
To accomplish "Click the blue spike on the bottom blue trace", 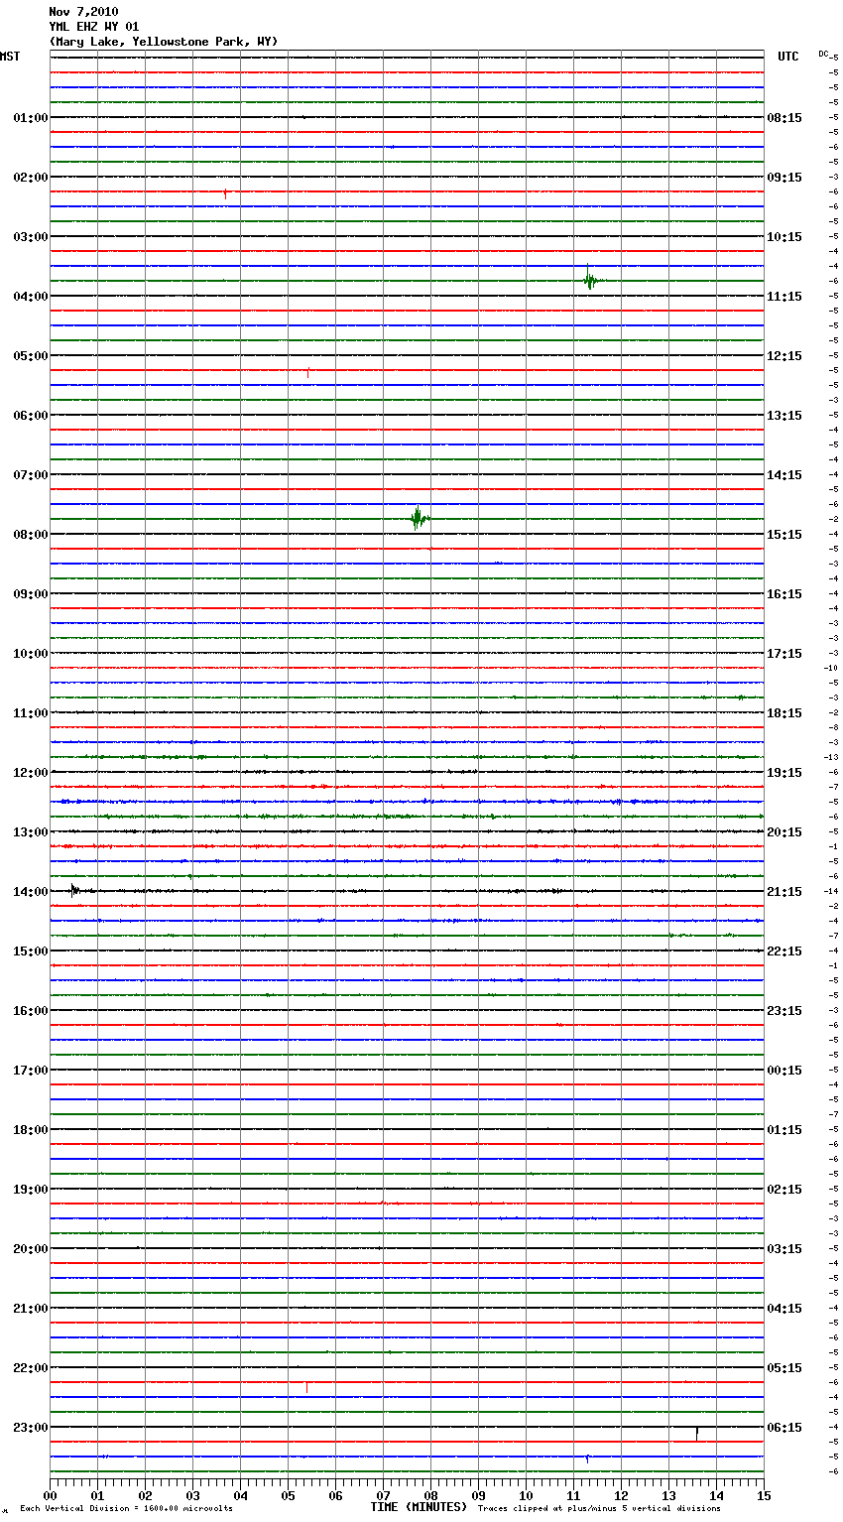I will pos(587,1459).
